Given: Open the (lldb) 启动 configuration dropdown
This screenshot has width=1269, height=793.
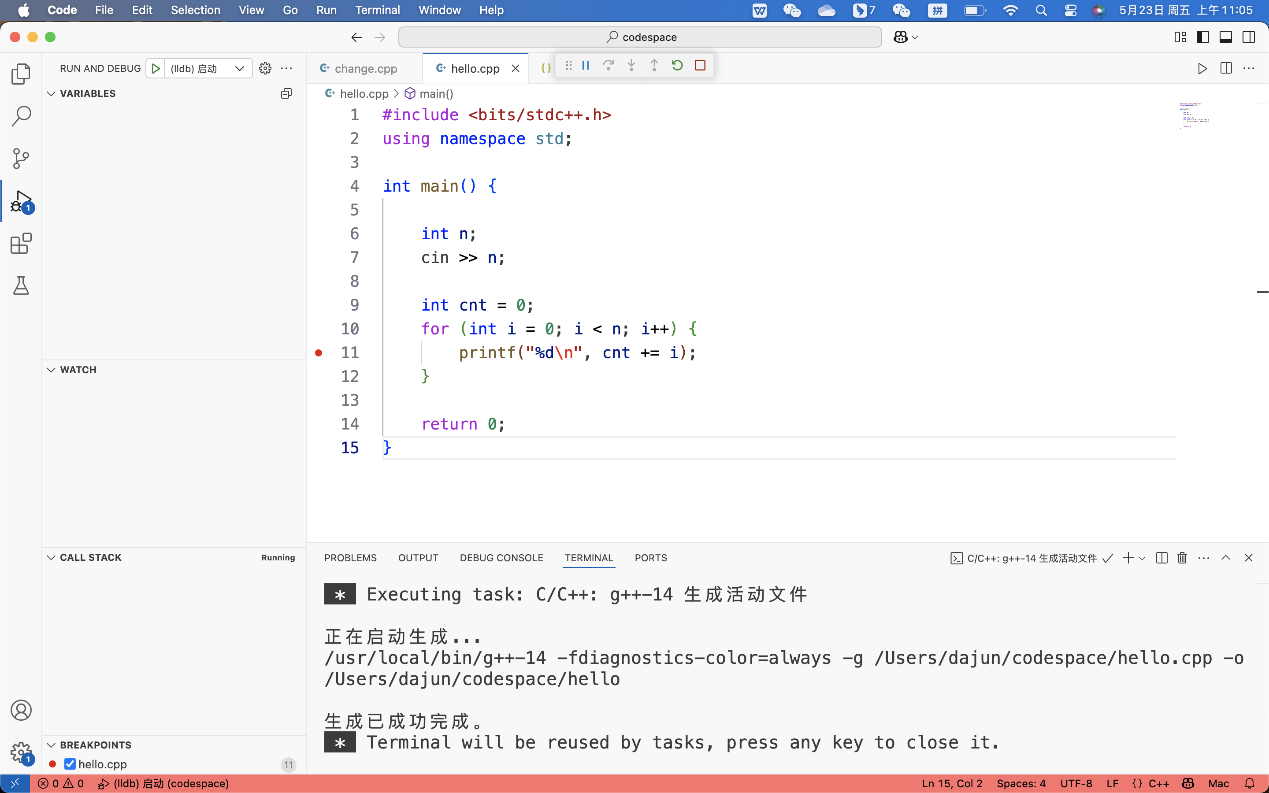Looking at the screenshot, I should (208, 69).
